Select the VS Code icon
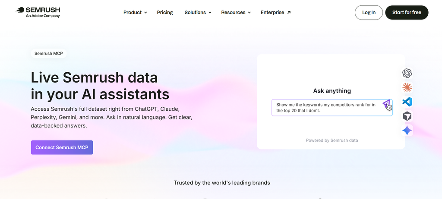442x199 pixels. (x=407, y=102)
